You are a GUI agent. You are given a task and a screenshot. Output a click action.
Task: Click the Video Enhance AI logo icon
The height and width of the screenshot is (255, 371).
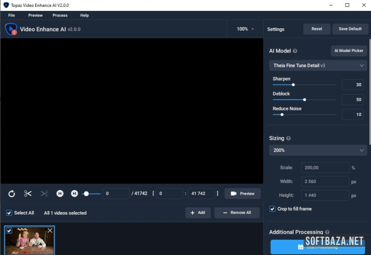[x=11, y=29]
